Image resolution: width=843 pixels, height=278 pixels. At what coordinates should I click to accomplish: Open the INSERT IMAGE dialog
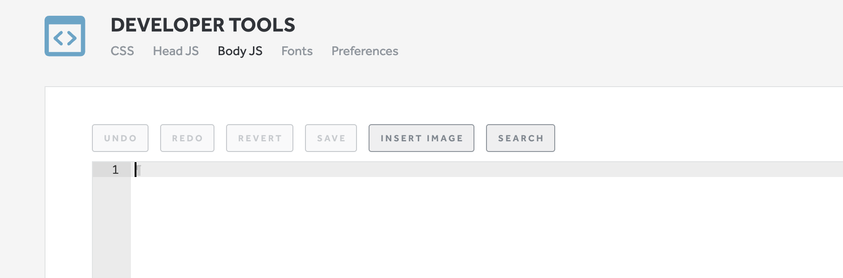pos(421,138)
